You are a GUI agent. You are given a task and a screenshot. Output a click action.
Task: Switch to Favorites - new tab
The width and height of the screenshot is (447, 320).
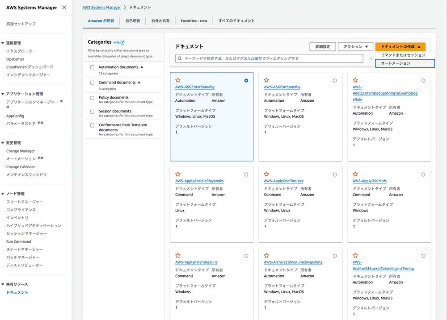pos(194,21)
